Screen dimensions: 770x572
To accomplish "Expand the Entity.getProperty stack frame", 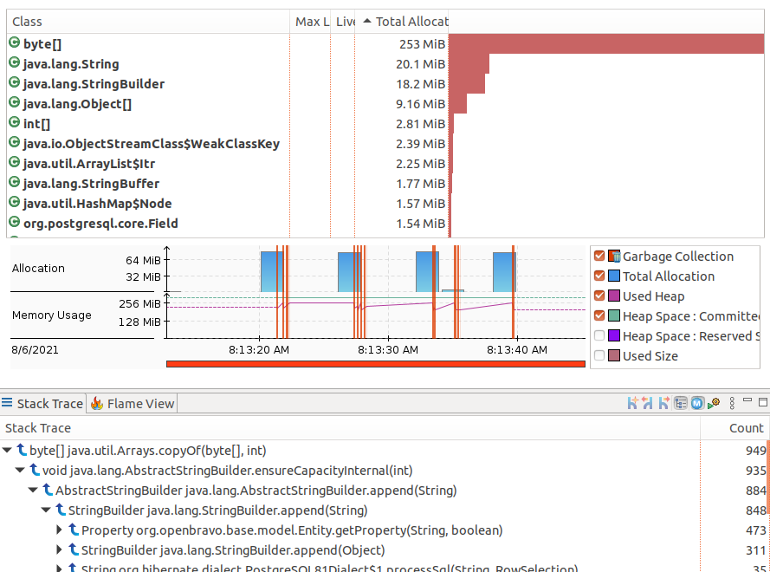I will (60, 530).
